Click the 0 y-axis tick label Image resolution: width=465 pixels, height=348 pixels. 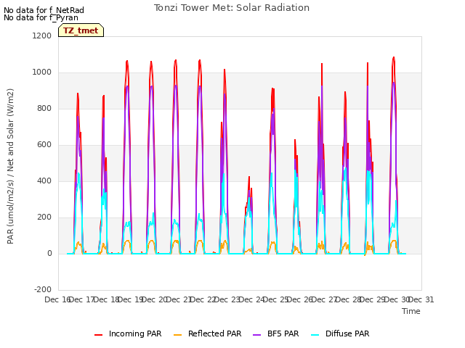[49, 253]
